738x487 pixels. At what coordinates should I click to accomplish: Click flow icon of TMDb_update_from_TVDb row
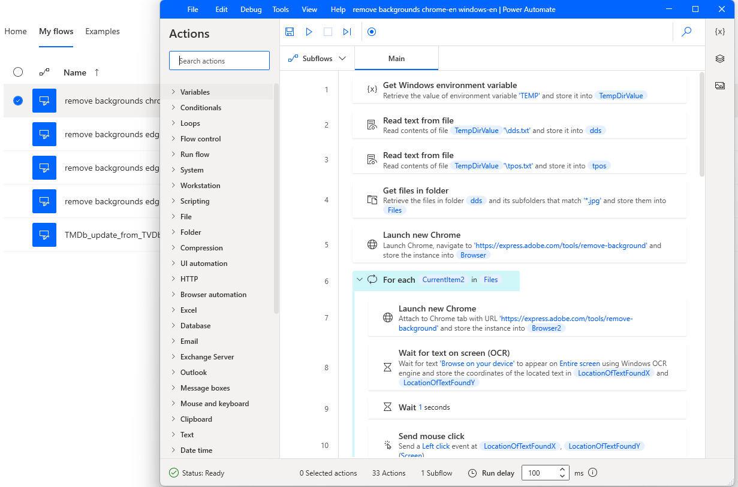tap(44, 235)
